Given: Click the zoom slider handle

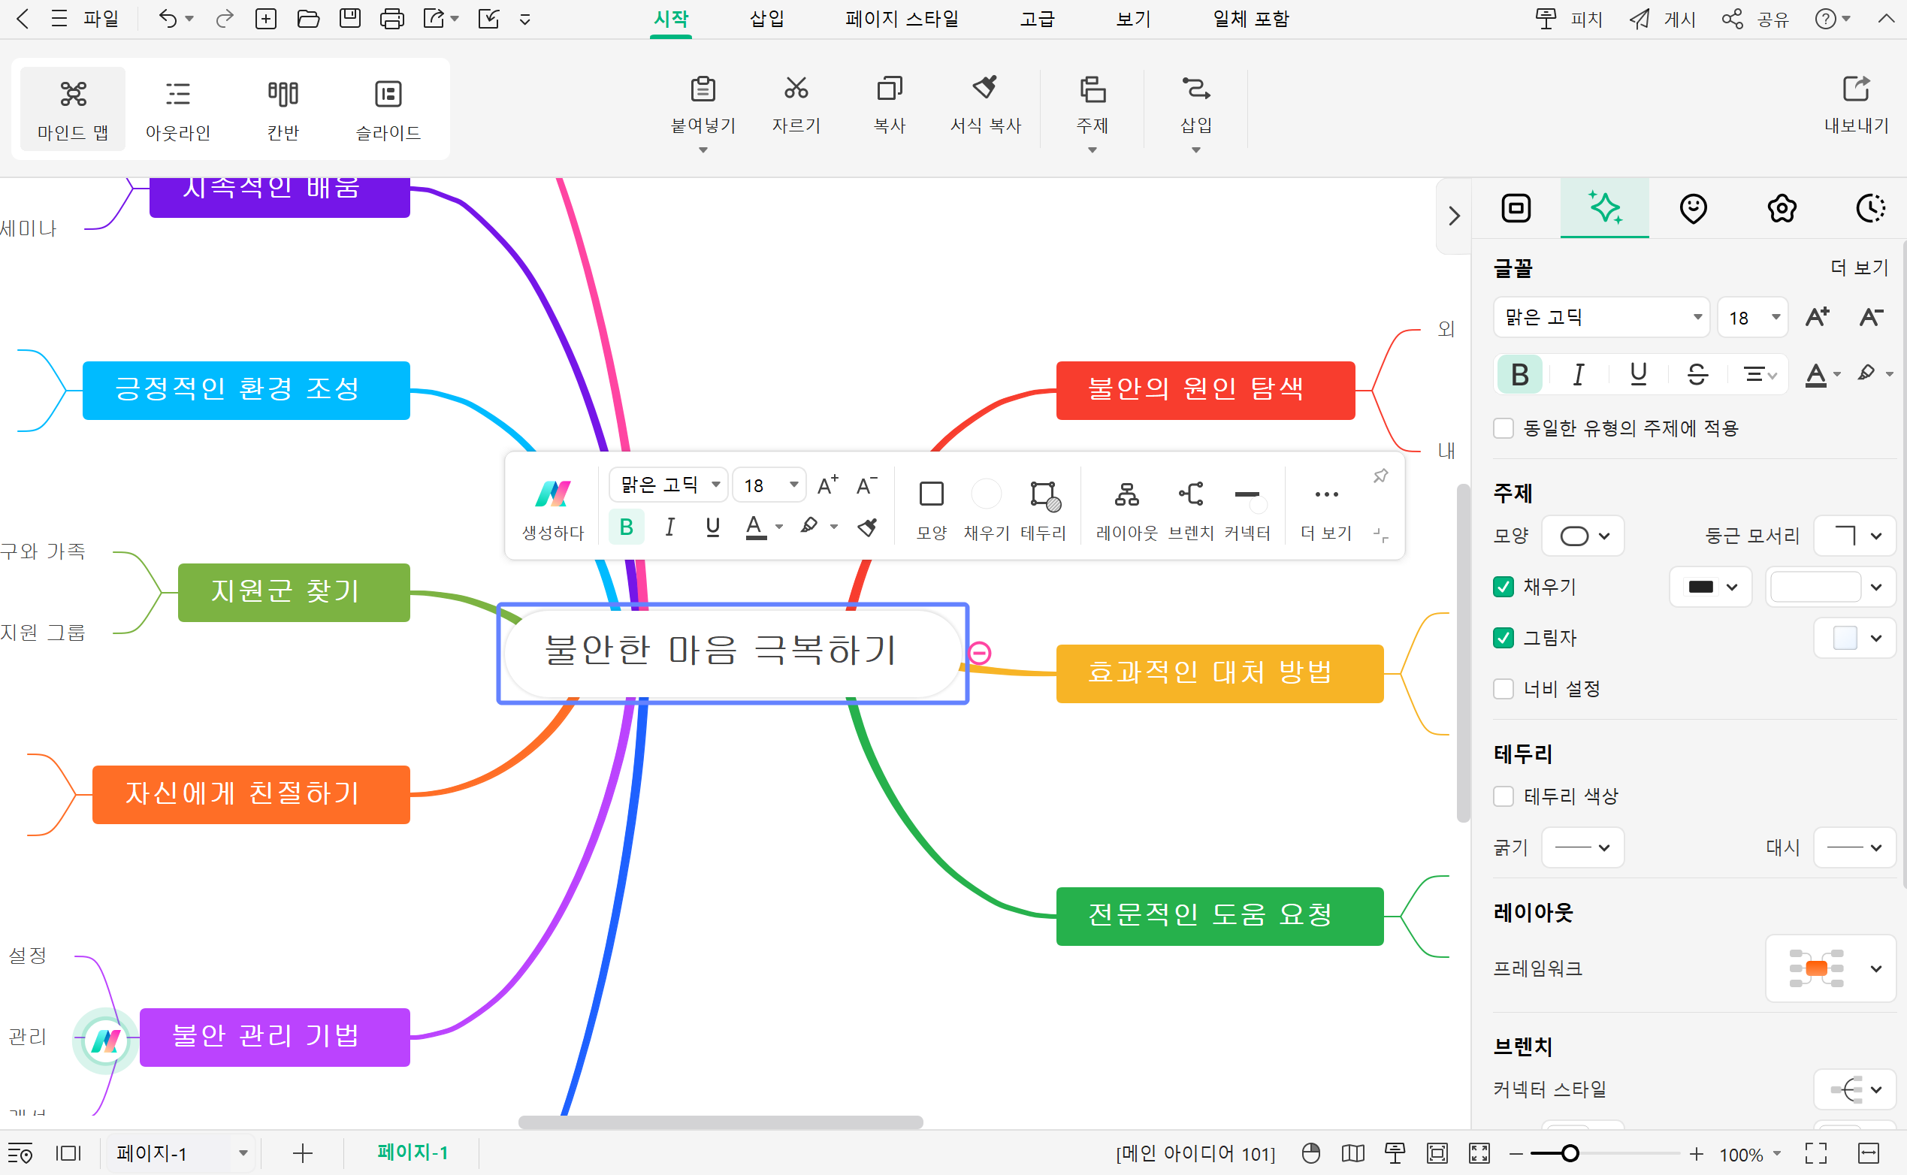Looking at the screenshot, I should pyautogui.click(x=1570, y=1153).
